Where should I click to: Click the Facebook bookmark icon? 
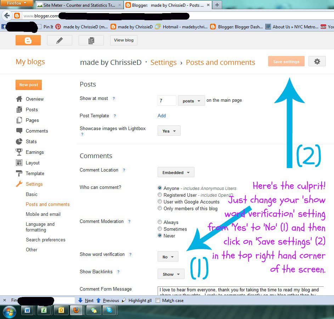4,27
